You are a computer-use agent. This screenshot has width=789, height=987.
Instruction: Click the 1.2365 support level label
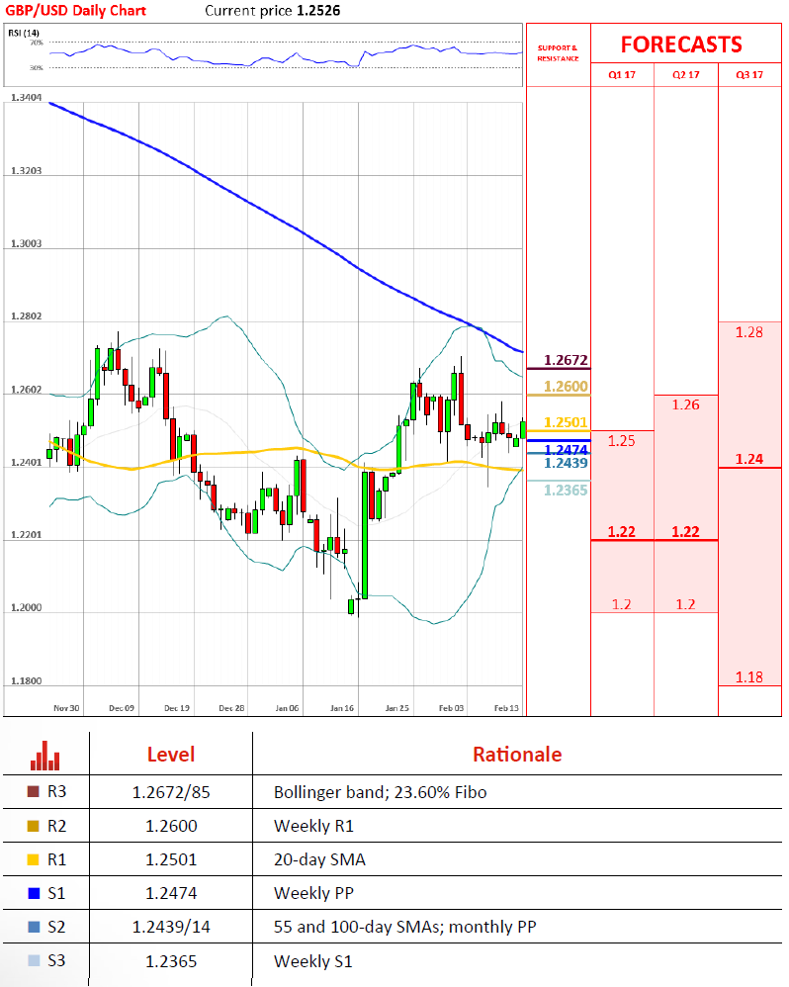566,491
